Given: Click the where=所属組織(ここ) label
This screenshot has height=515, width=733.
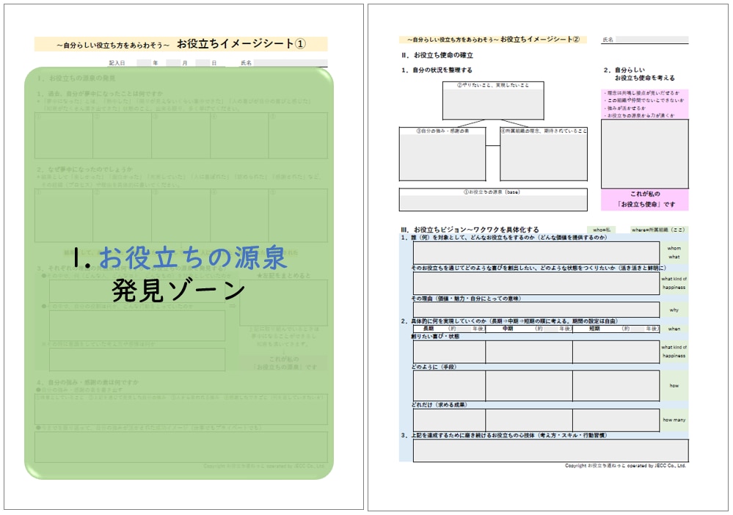Looking at the screenshot, I should (658, 230).
